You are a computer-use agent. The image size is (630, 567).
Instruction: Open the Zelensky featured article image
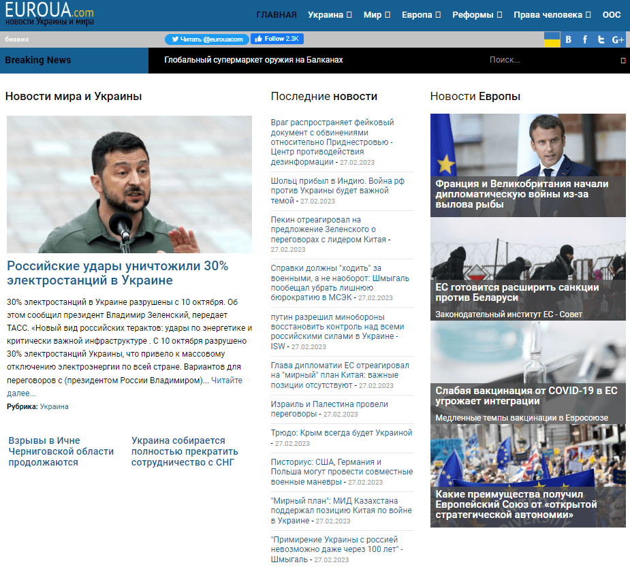pyautogui.click(x=129, y=184)
